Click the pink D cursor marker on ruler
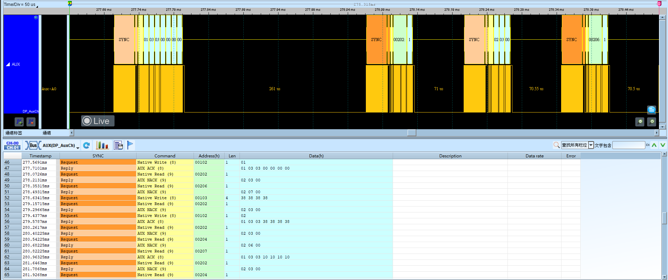This screenshot has width=668, height=280. click(x=659, y=3)
